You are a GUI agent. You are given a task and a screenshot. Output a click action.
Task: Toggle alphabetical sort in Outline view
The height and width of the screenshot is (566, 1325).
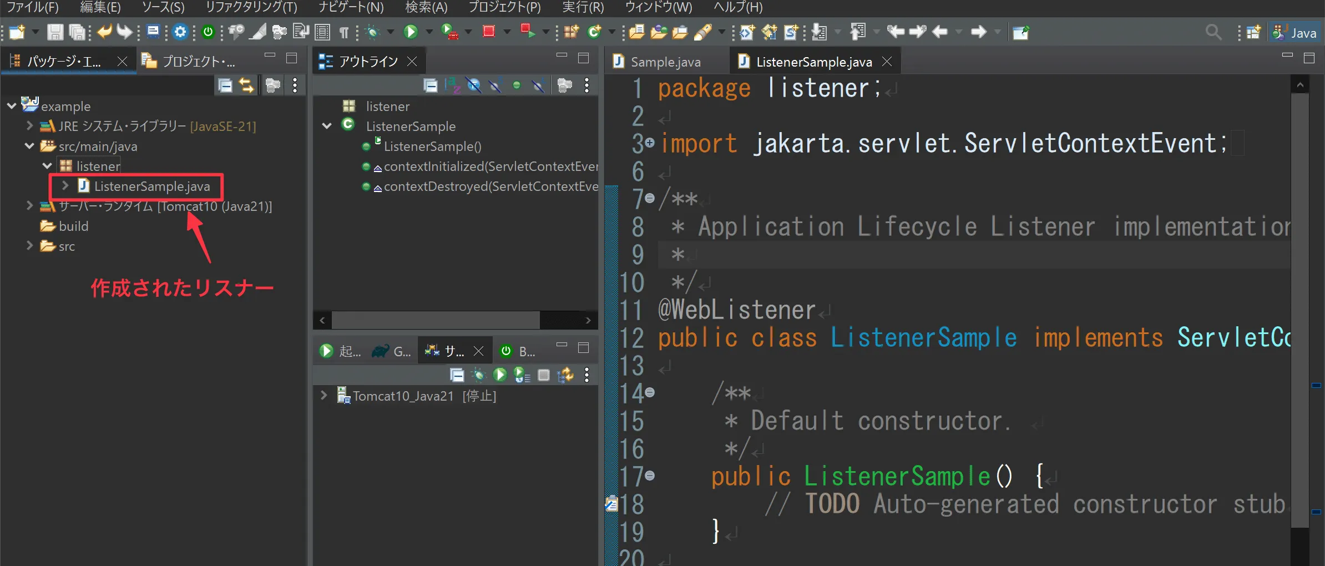(453, 85)
